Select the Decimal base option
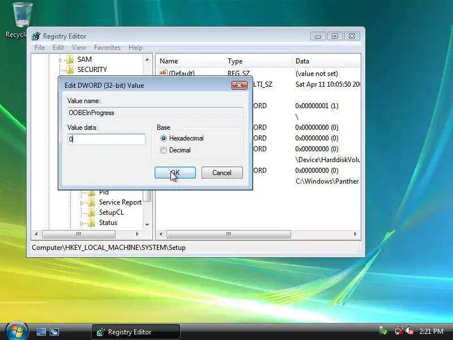 point(164,150)
